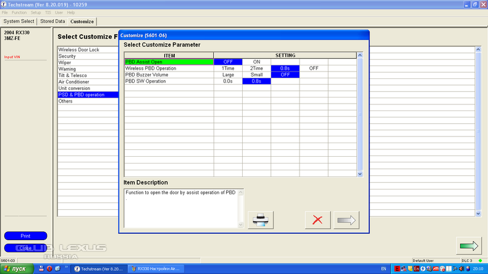The height and width of the screenshot is (274, 488).
Task: Select the Wireless PBD Operation item
Action: (169, 68)
